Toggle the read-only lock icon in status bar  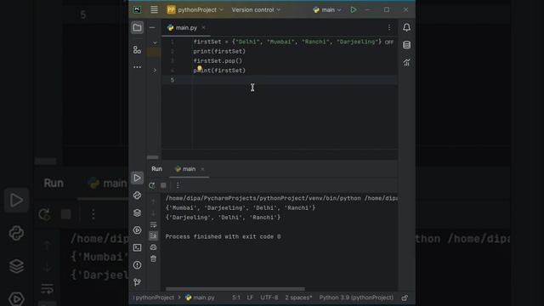point(405,297)
